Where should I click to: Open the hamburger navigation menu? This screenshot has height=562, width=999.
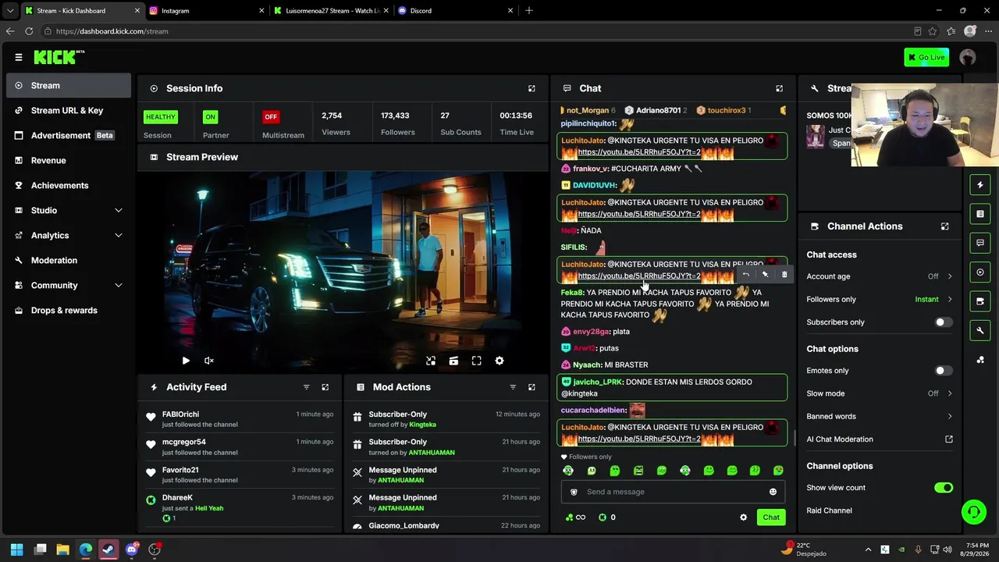point(19,57)
